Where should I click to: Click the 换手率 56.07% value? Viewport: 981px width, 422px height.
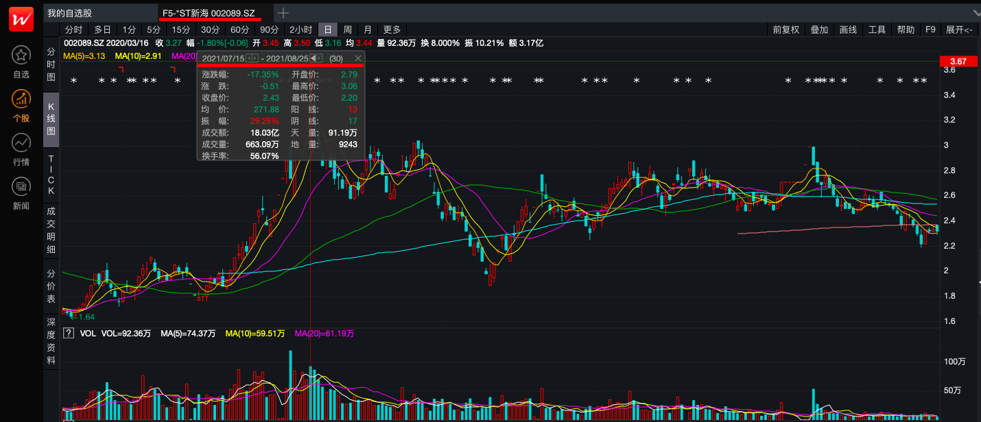pyautogui.click(x=265, y=156)
